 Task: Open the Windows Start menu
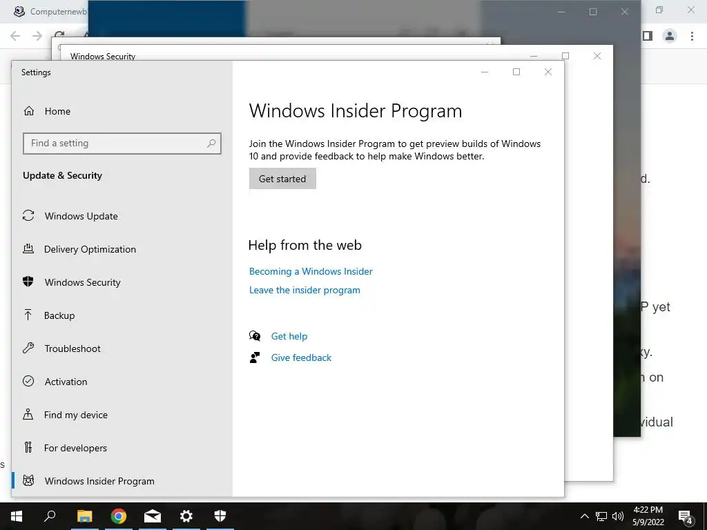[17, 516]
